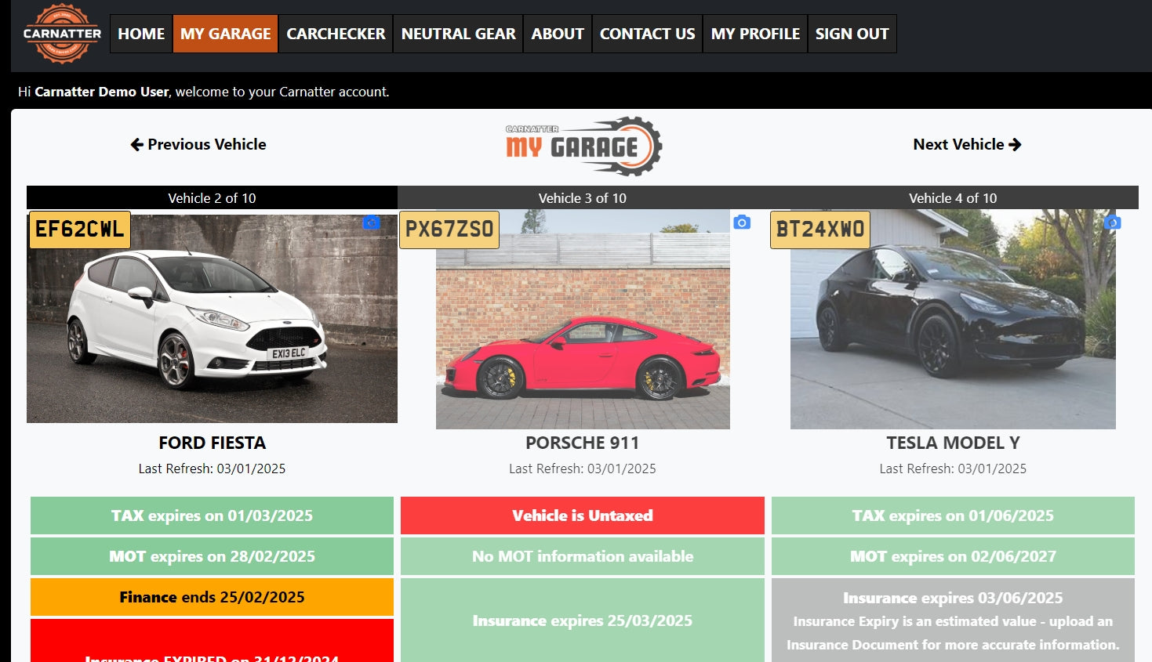Image resolution: width=1152 pixels, height=662 pixels.
Task: Open the black Tesla Model Y photo
Action: 953,329
